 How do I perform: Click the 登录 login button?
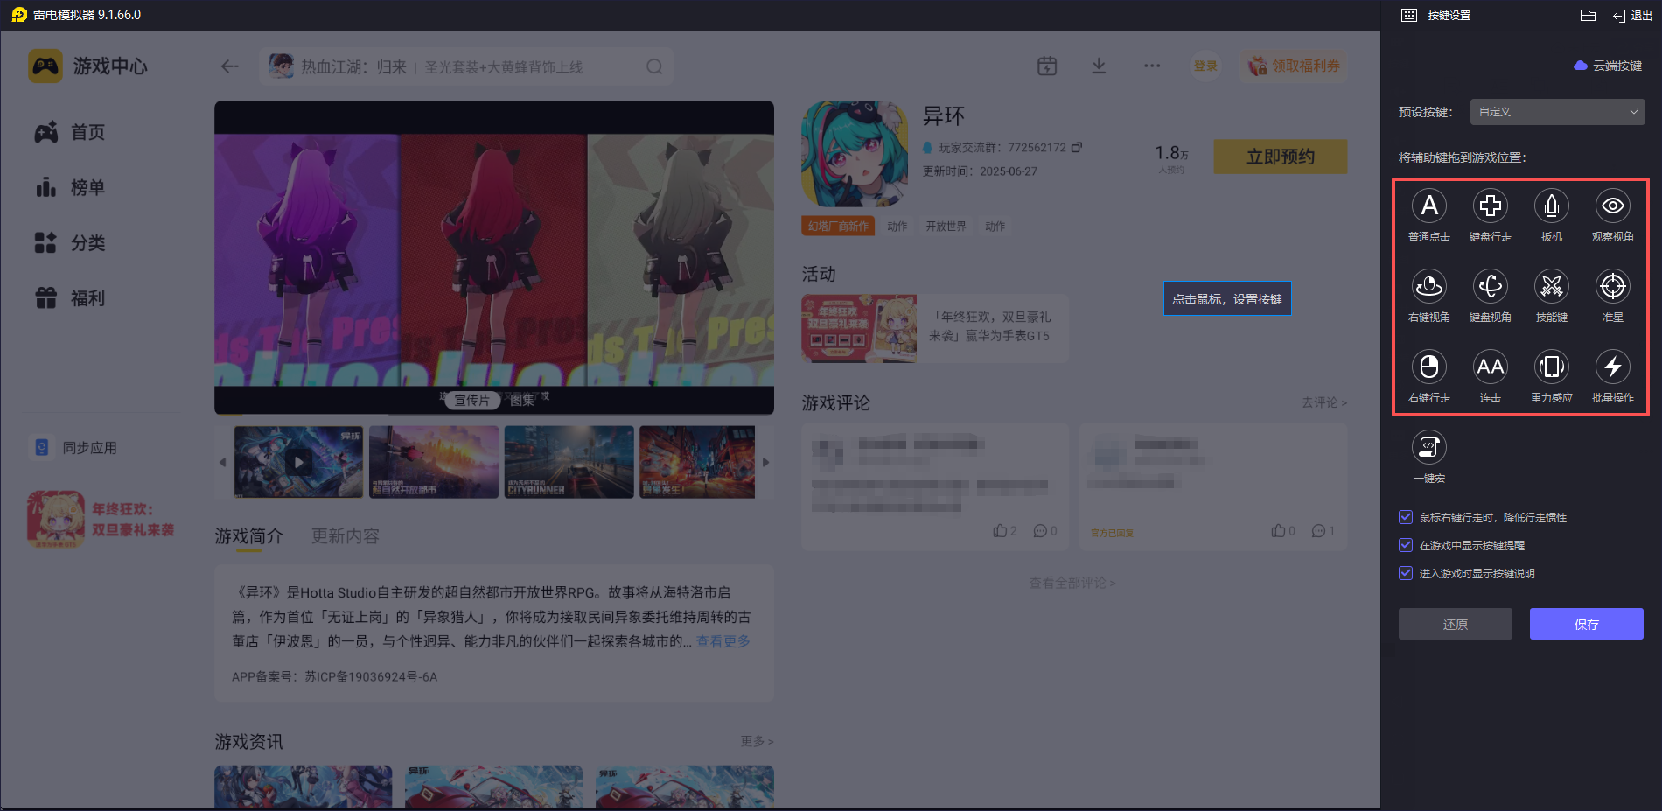(1206, 66)
